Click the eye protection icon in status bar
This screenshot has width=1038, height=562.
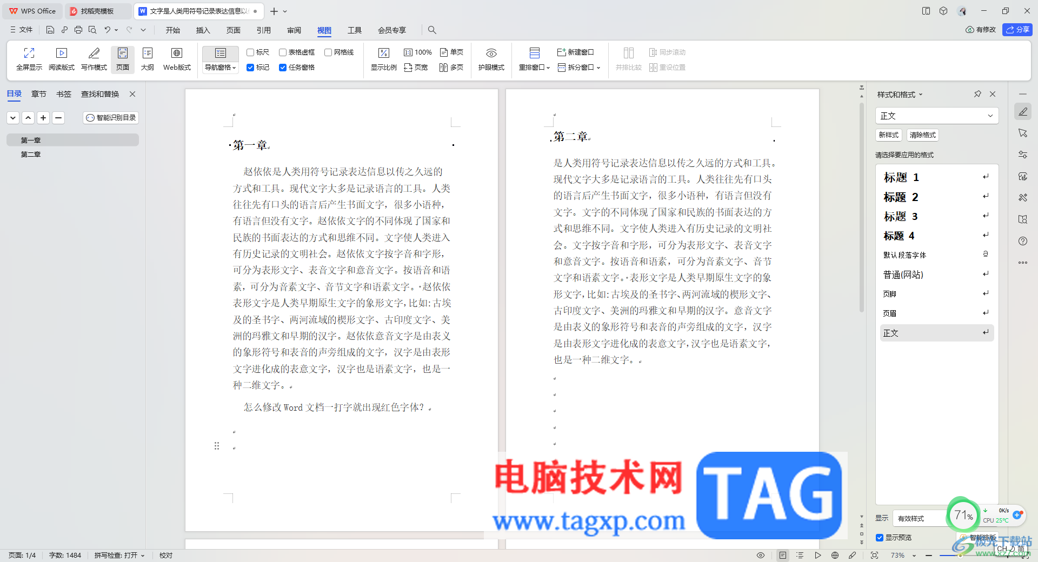[761, 556]
